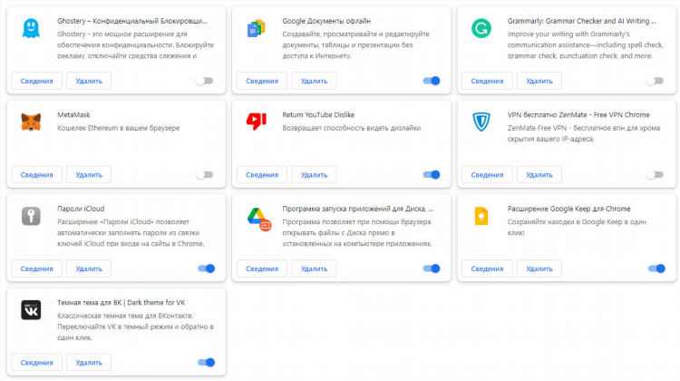Click Удалить for MetaMask
The width and height of the screenshot is (680, 381).
[x=89, y=174]
